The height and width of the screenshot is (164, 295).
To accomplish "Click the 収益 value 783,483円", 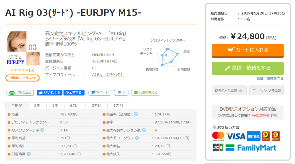I will click(x=69, y=114).
